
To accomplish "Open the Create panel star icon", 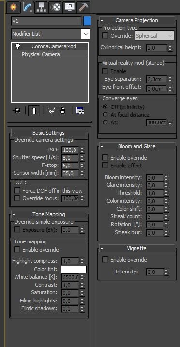I will tap(14, 7).
